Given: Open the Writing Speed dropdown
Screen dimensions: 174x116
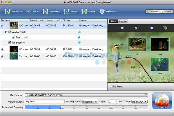Looking at the screenshot, I should point(90,101).
